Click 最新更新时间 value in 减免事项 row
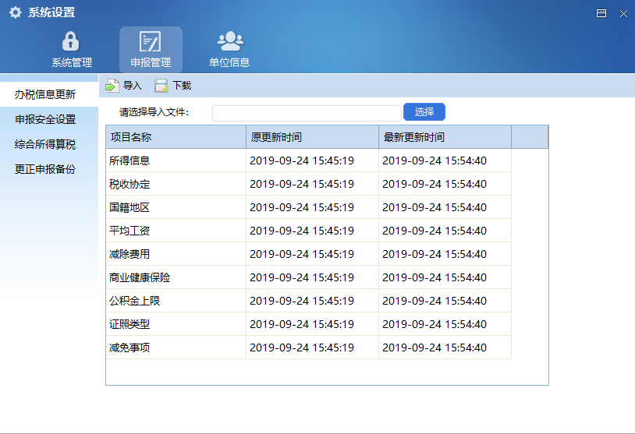Viewport: 635px width, 434px height. tap(435, 348)
